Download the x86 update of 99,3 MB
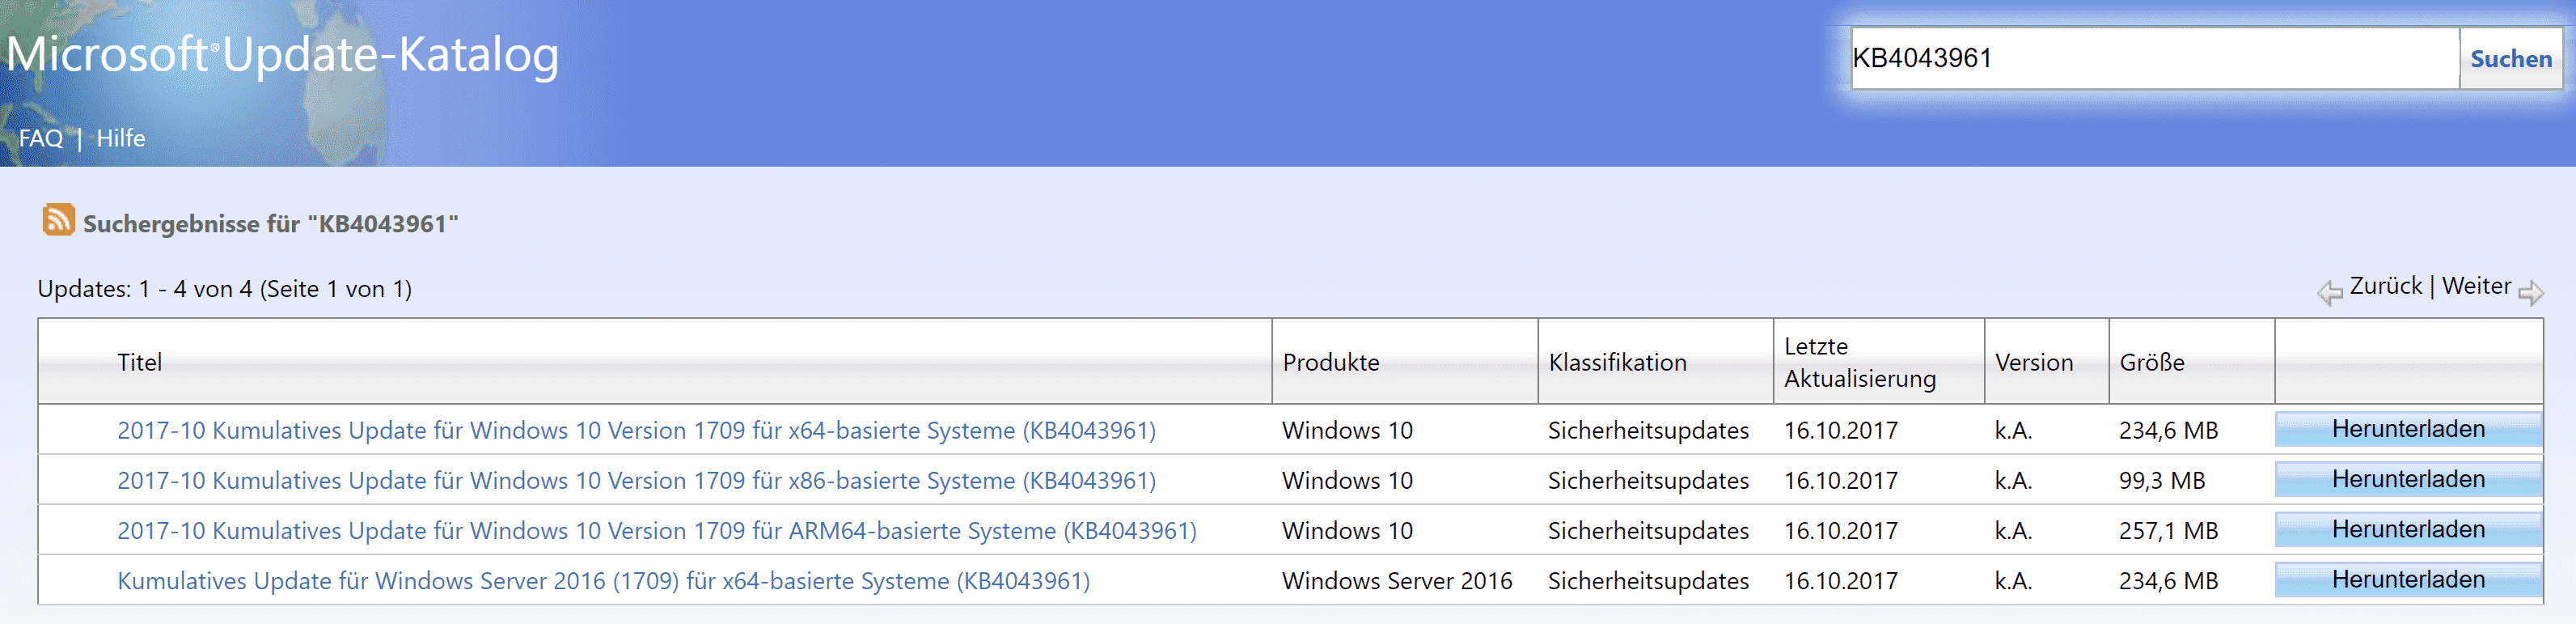2576x624 pixels. tap(2408, 479)
